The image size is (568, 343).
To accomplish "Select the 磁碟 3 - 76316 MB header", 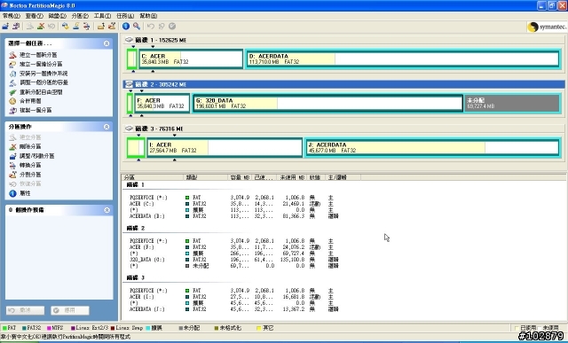I will click(x=343, y=129).
